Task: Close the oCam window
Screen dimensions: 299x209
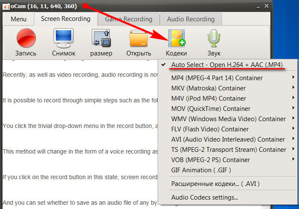Action: (267, 6)
